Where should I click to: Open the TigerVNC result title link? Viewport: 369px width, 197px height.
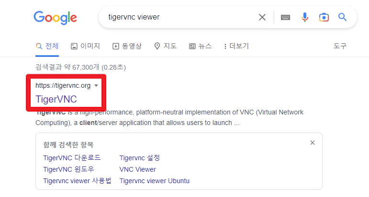point(56,99)
